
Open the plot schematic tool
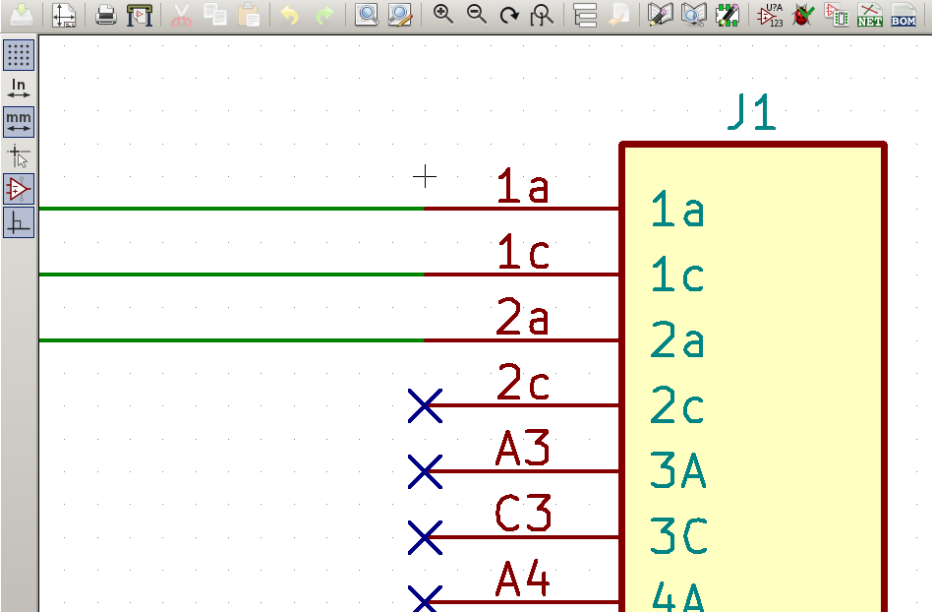click(140, 15)
